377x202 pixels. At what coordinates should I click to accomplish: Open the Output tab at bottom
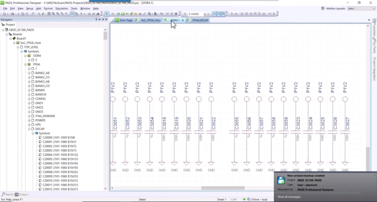coord(21,194)
